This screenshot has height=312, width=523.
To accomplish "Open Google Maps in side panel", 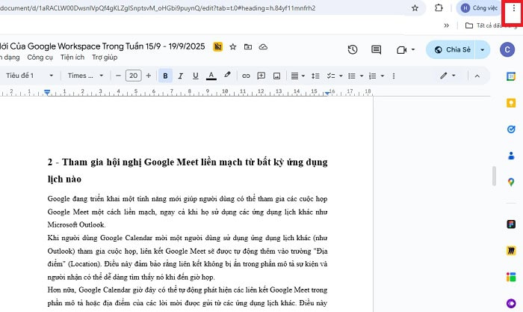I will tap(511, 182).
